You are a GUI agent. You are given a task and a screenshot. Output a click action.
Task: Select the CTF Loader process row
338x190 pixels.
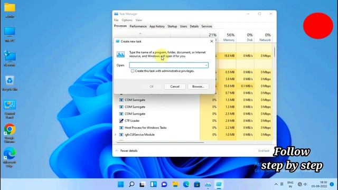pyautogui.click(x=193, y=121)
